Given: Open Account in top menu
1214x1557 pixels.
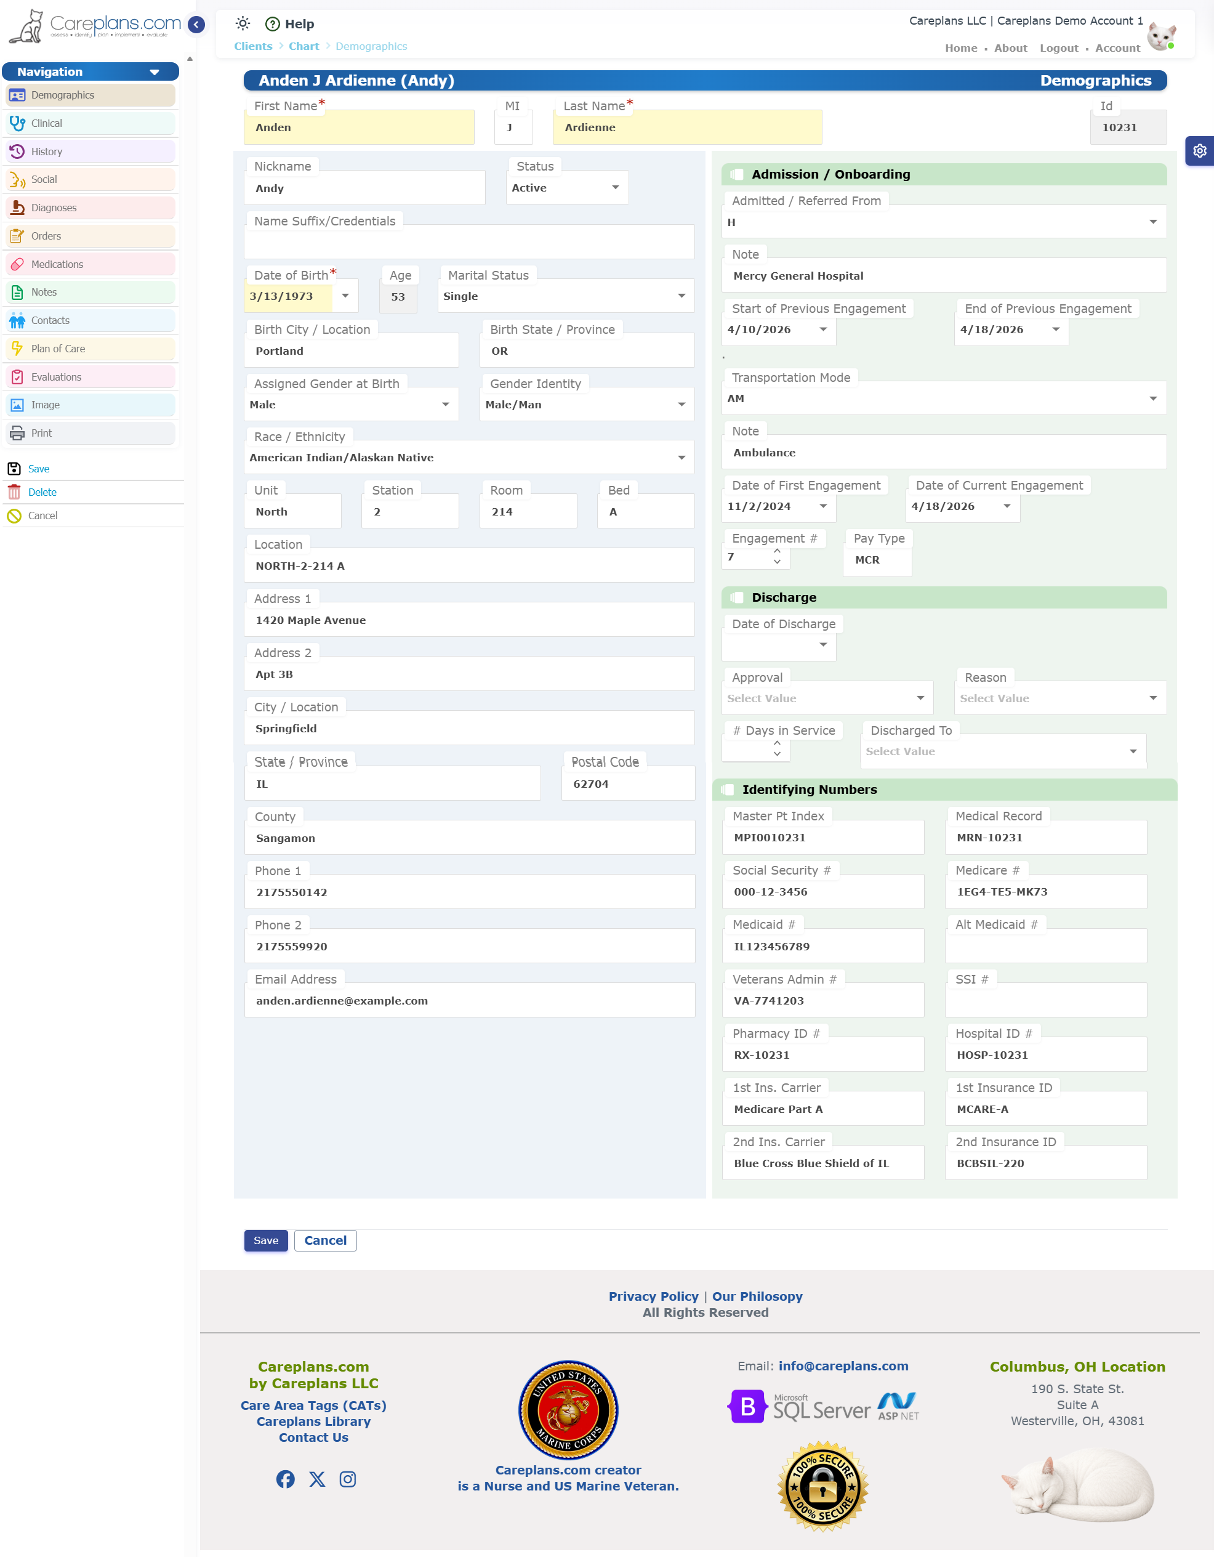Looking at the screenshot, I should coord(1117,48).
